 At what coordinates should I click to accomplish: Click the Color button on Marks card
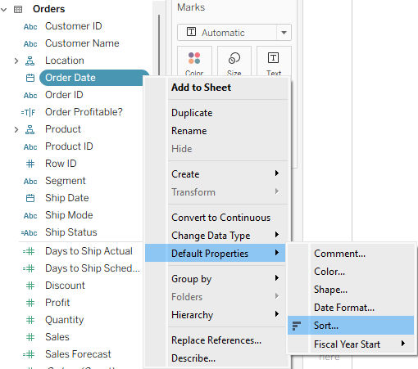194,61
